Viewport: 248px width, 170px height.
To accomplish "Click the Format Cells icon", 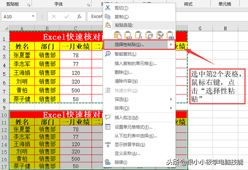I will (x=107, y=127).
